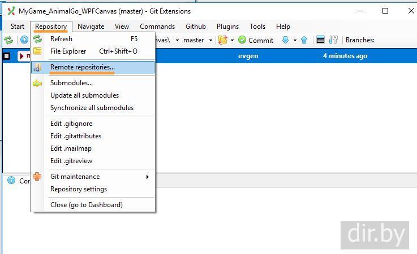Select Close (go to Dashboard)
Viewport: 417px width, 254px height.
click(x=93, y=205)
